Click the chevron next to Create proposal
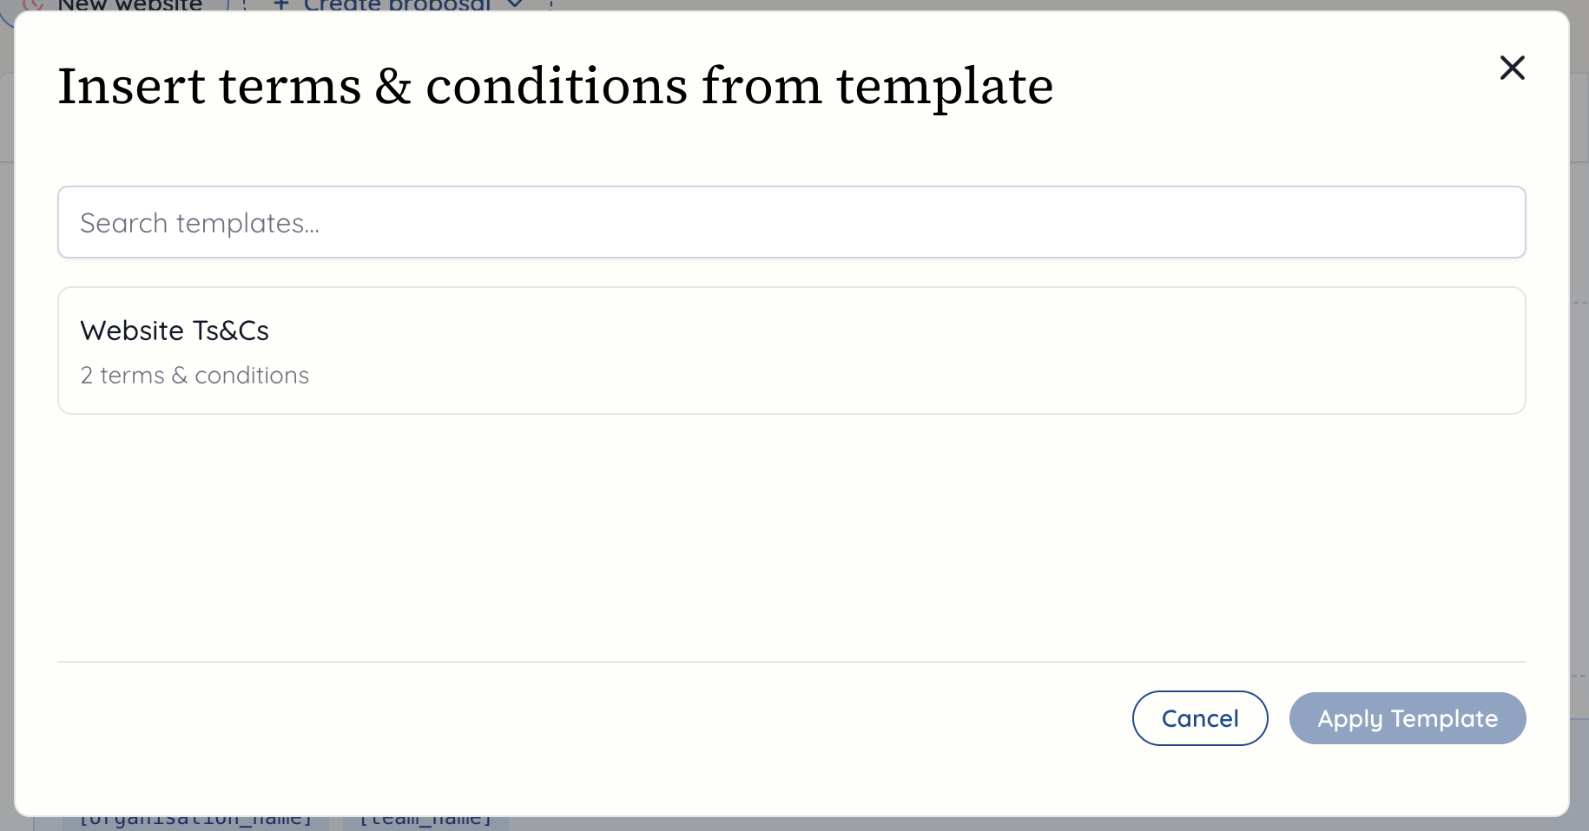The height and width of the screenshot is (831, 1589). click(x=514, y=5)
